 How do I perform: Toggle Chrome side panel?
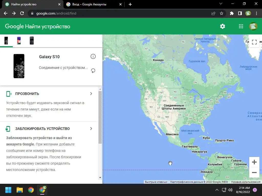point(240,13)
